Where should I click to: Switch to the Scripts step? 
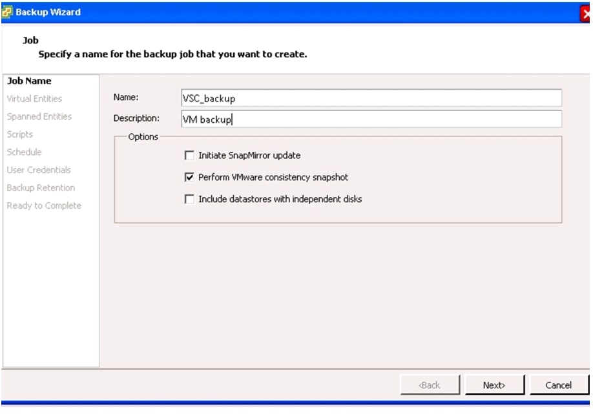point(19,134)
